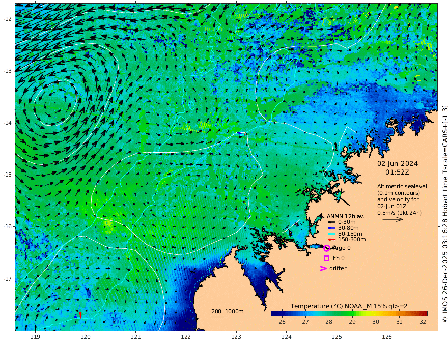Click the 'and velocity for' caption line
This screenshot has width=448, height=346.
pyautogui.click(x=398, y=199)
